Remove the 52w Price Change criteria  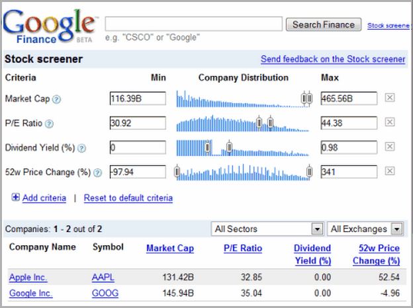(390, 171)
